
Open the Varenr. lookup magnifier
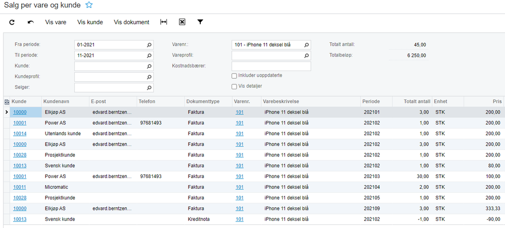307,45
